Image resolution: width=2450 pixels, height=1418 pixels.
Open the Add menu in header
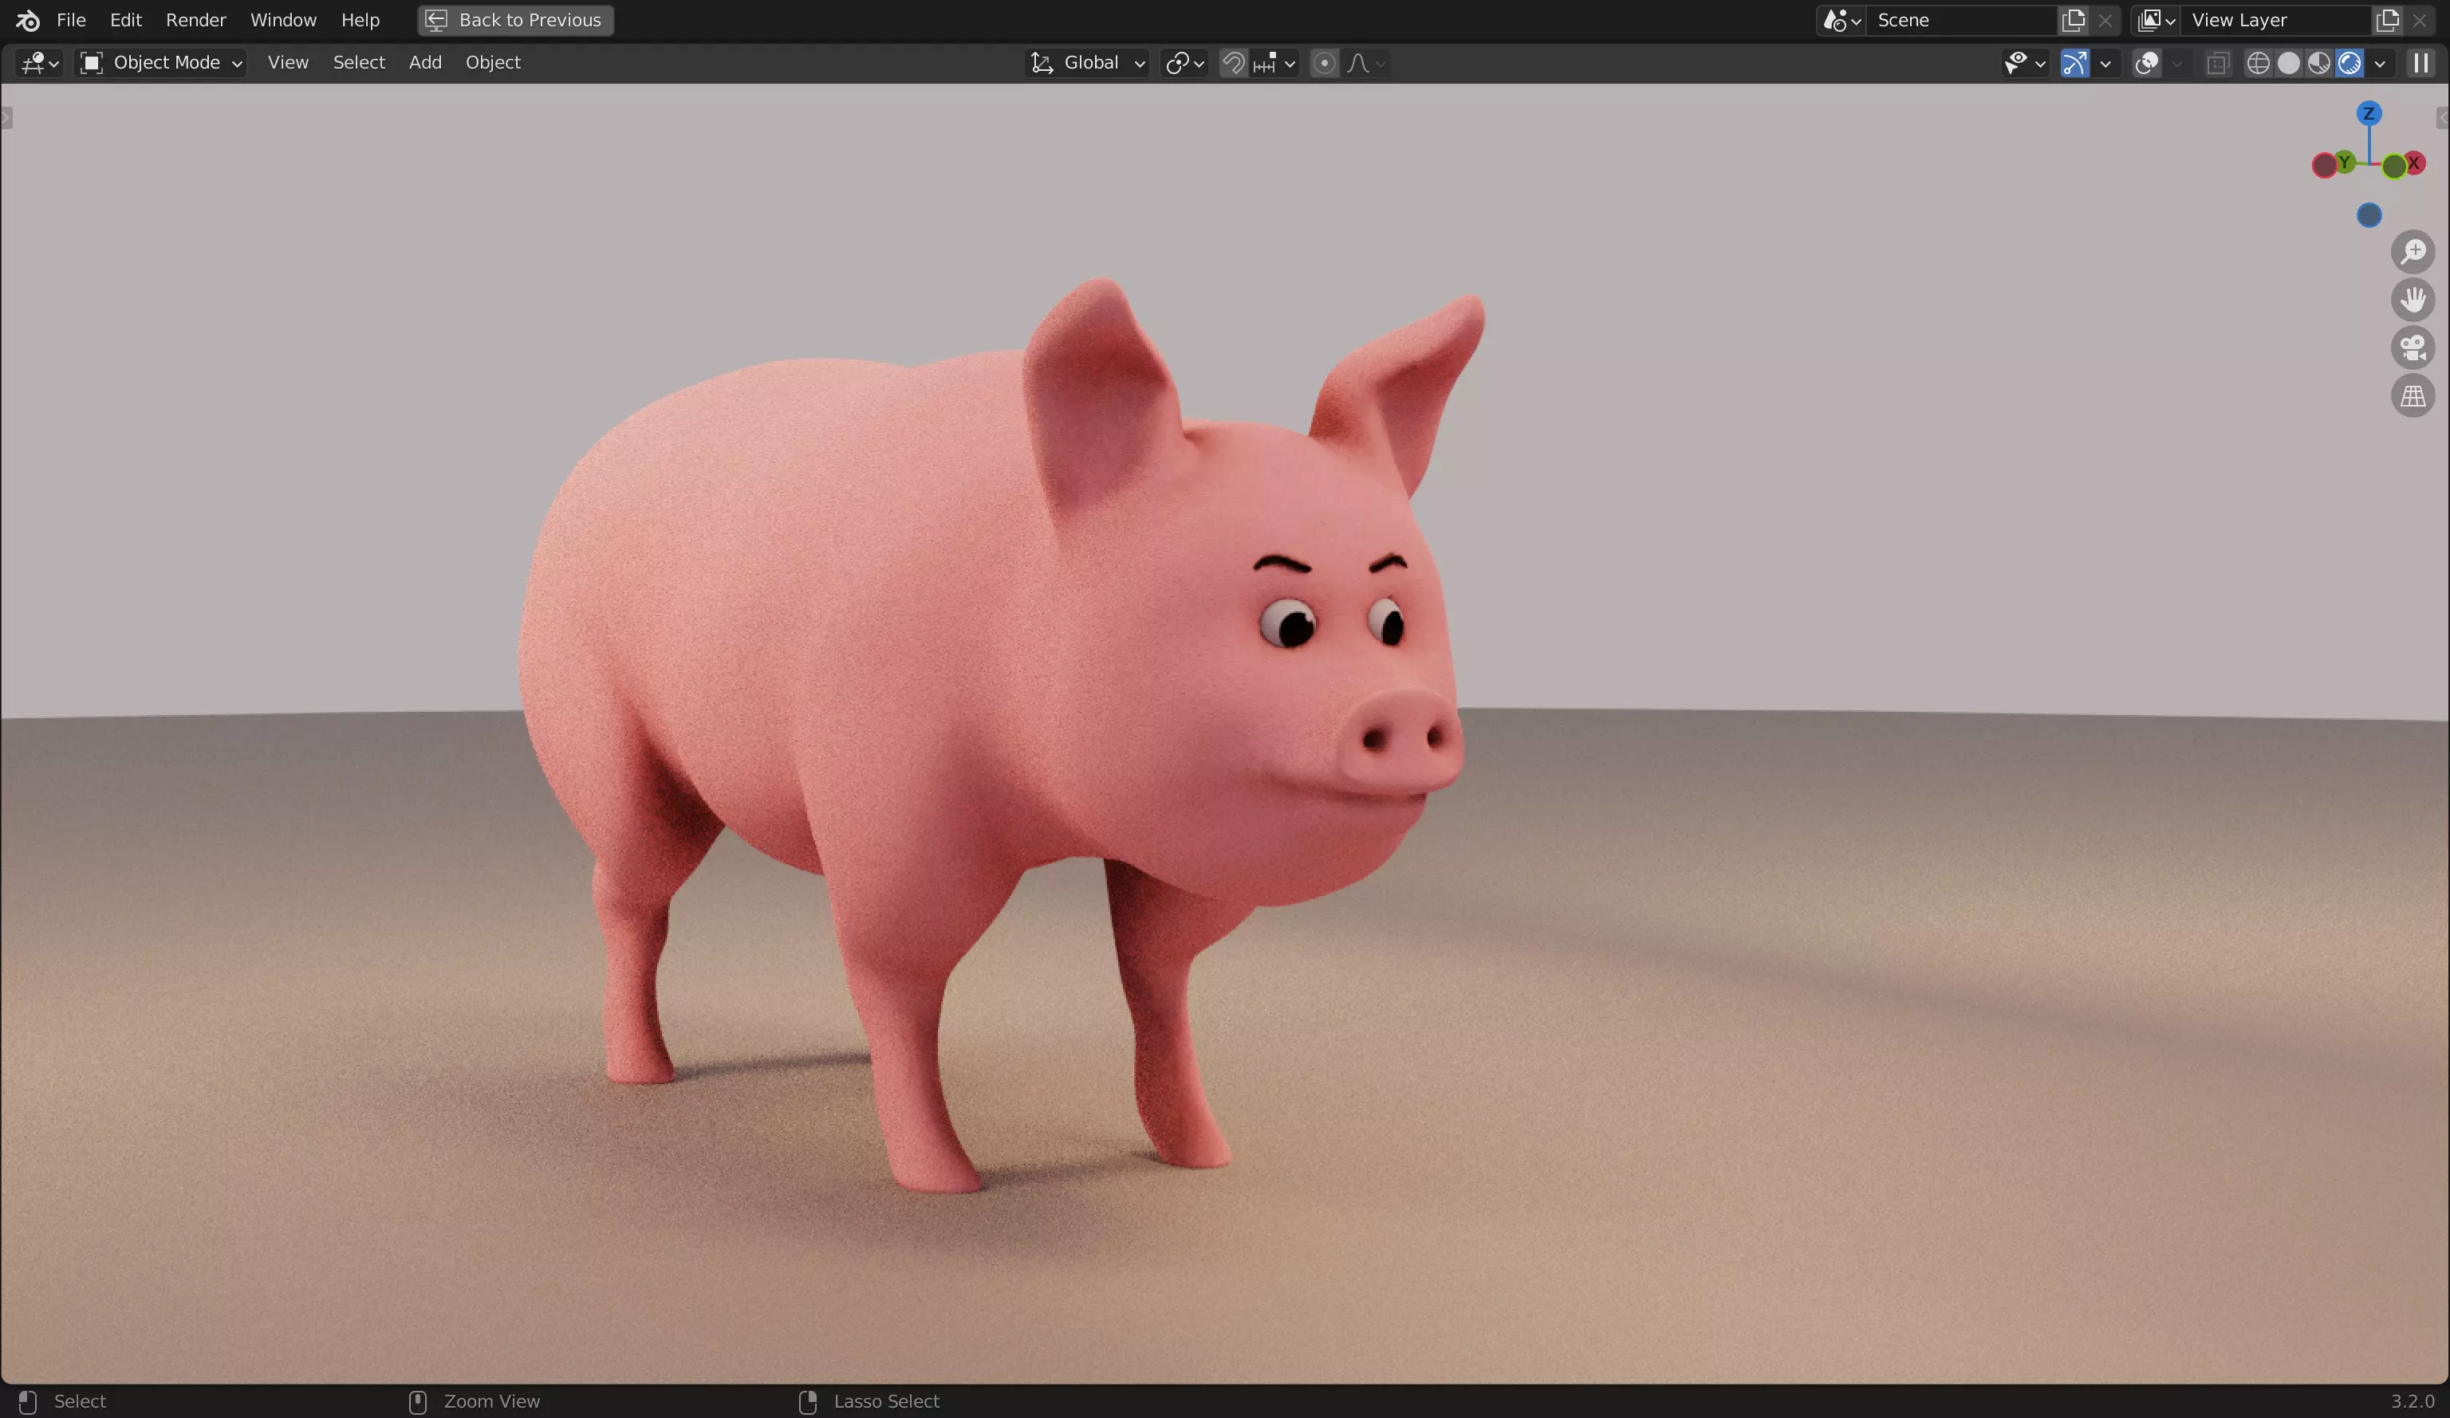pyautogui.click(x=425, y=62)
